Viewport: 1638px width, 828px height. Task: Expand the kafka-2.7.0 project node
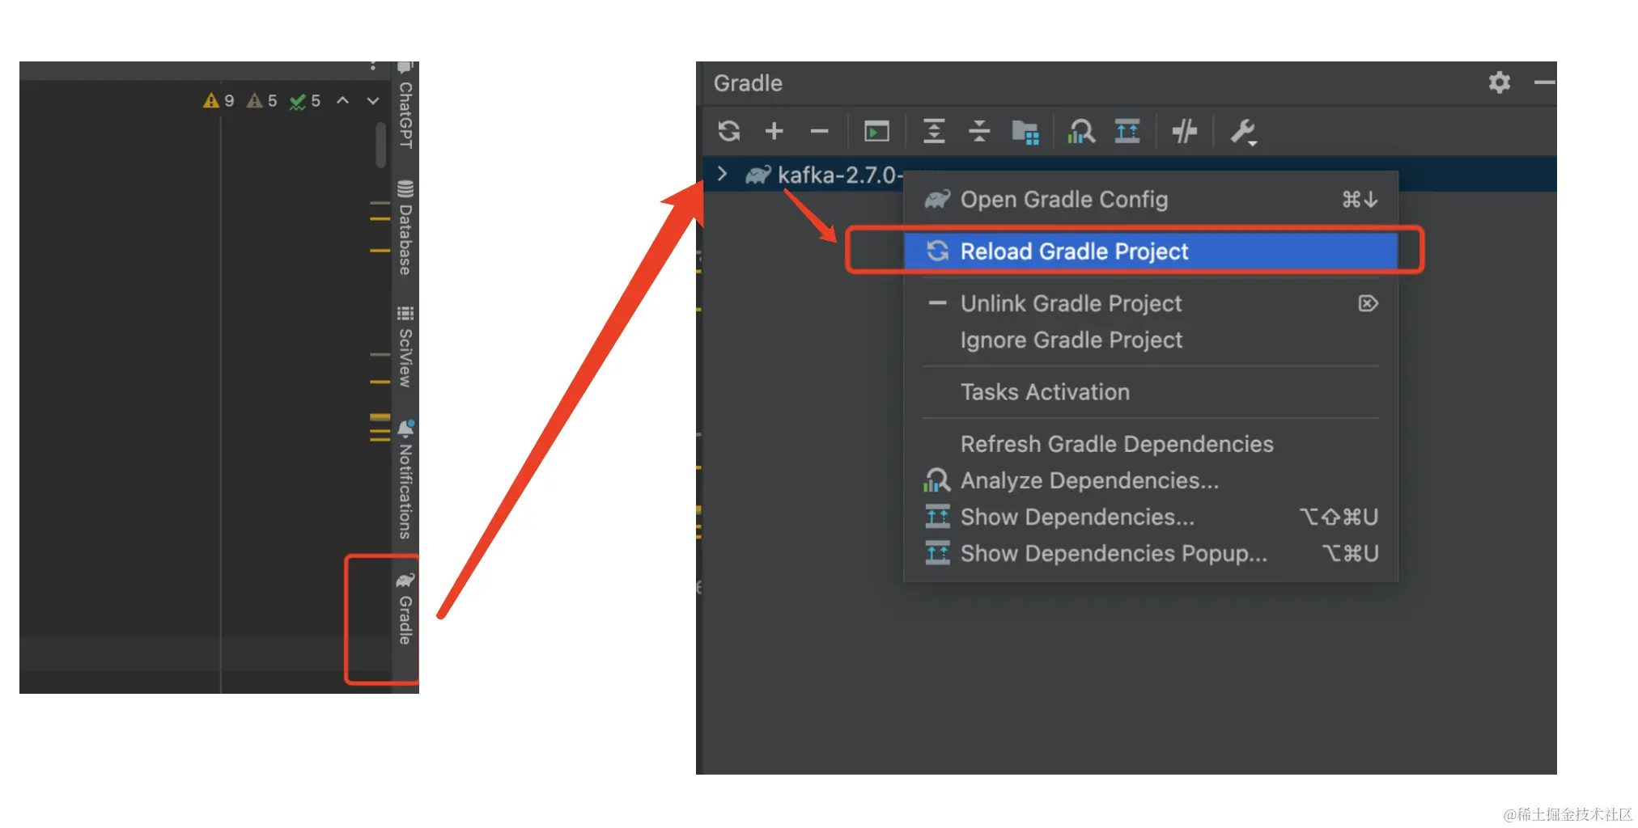click(x=723, y=174)
